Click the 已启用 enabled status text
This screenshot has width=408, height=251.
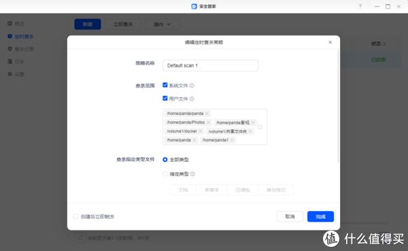click(x=378, y=60)
